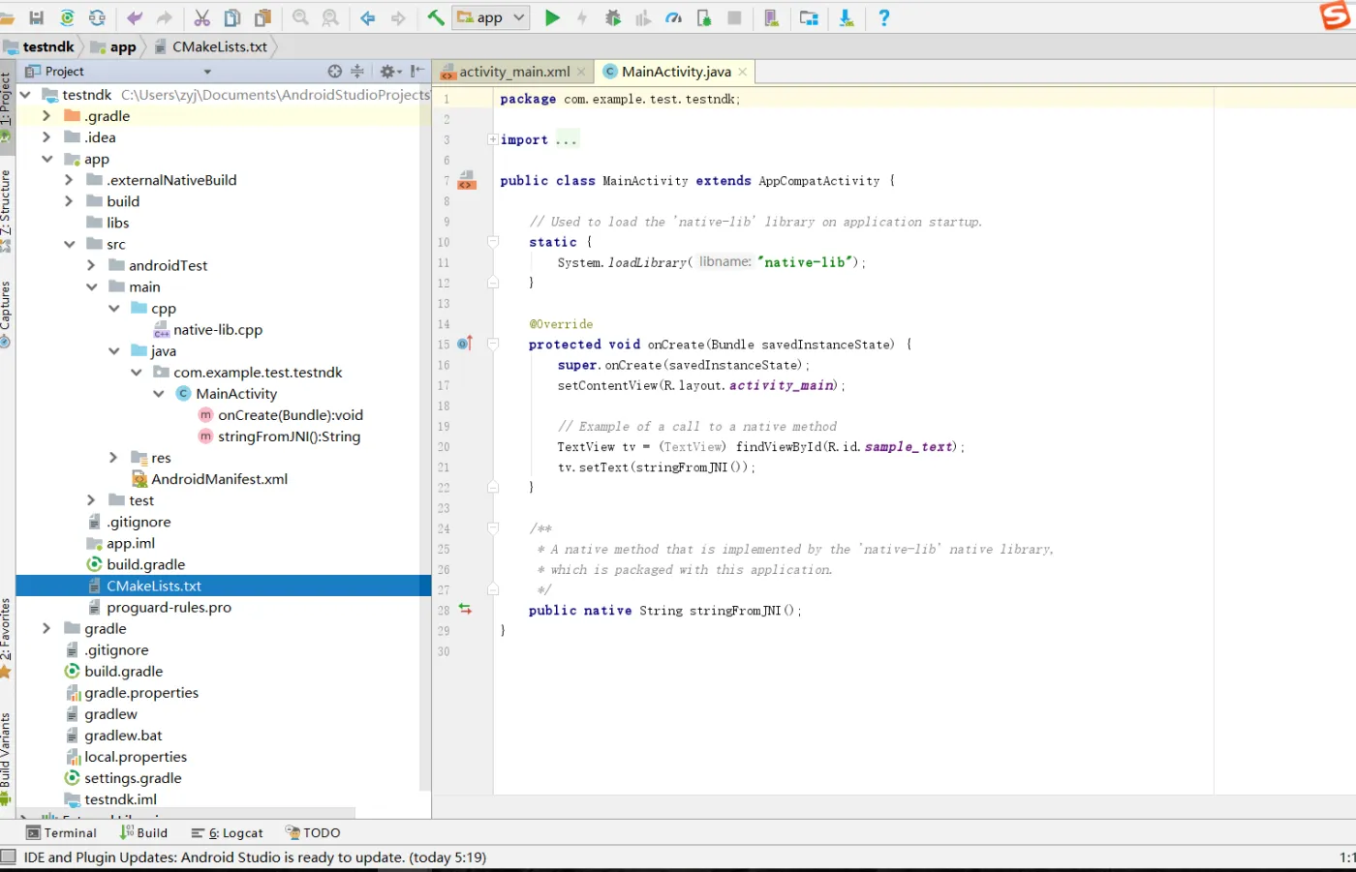Click the Paste clipboard icon
The image size is (1356, 872).
tap(262, 17)
